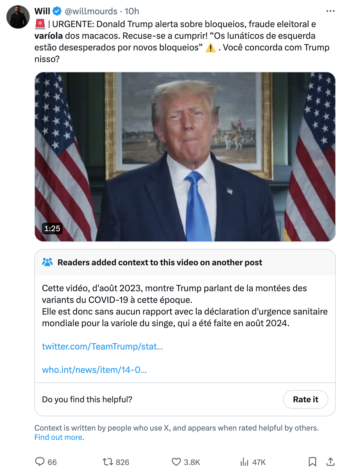Play the Trump video
This screenshot has width=344, height=474.
click(x=185, y=157)
